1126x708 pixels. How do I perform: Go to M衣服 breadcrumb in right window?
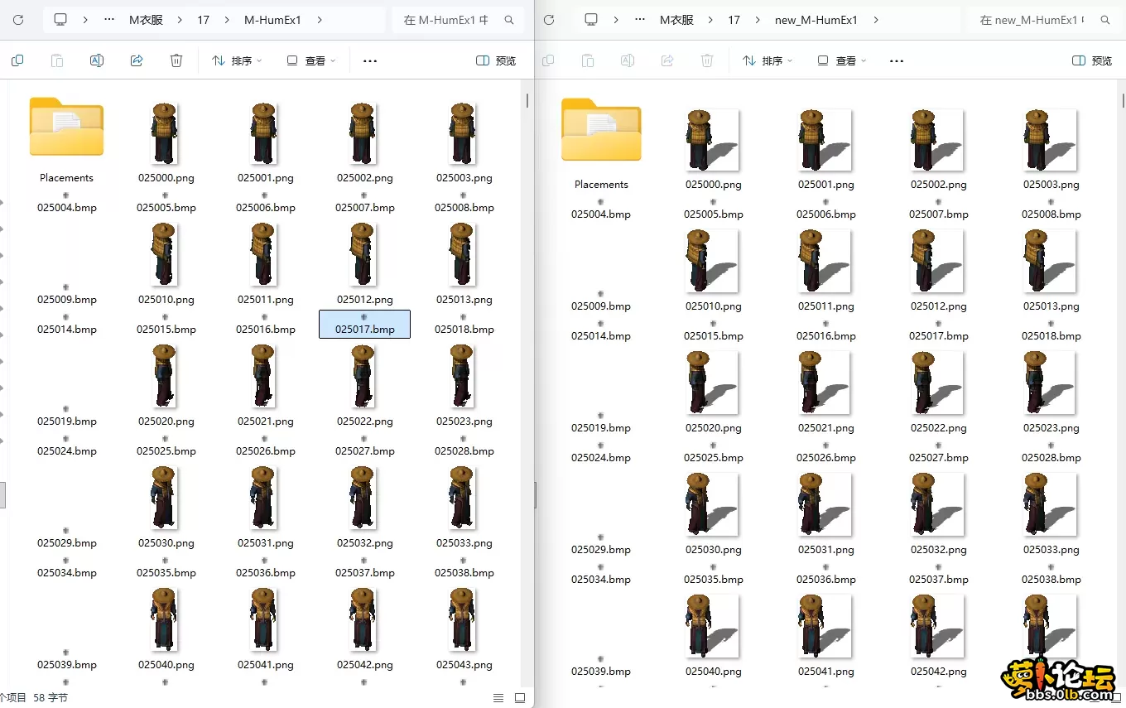(676, 20)
